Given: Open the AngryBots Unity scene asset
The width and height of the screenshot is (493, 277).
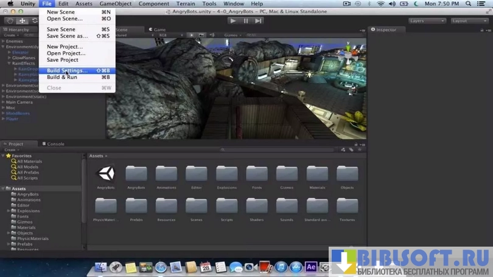Looking at the screenshot, I should (x=106, y=174).
